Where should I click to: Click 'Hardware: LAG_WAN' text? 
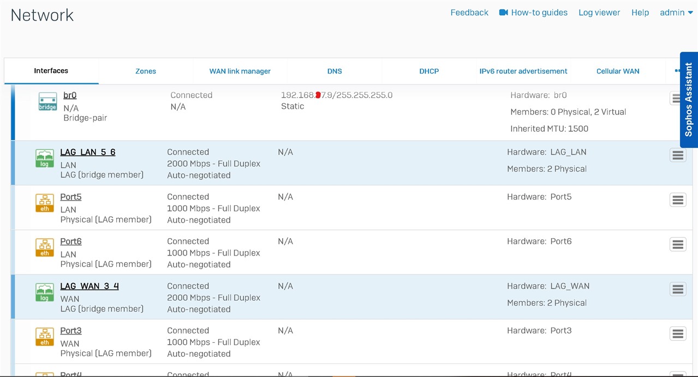click(x=548, y=287)
